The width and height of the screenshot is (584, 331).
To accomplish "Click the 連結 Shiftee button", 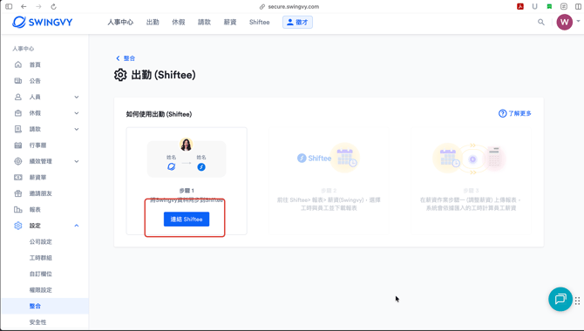I will [x=187, y=219].
